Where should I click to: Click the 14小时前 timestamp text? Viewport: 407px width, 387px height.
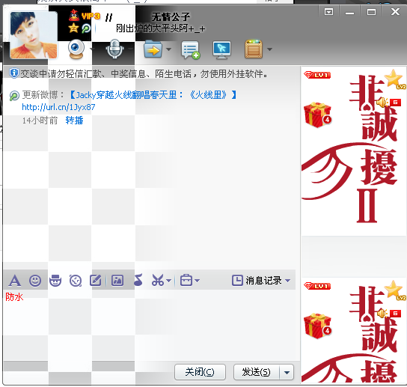point(40,121)
